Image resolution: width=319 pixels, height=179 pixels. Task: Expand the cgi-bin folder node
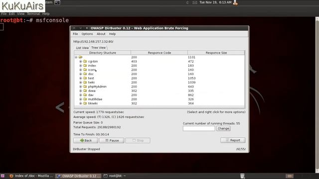tap(81, 61)
